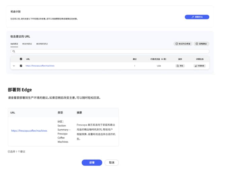Open the frescopa.coffee/machines link in the deploy table
Screen dimensions: 252x171
click(29, 131)
